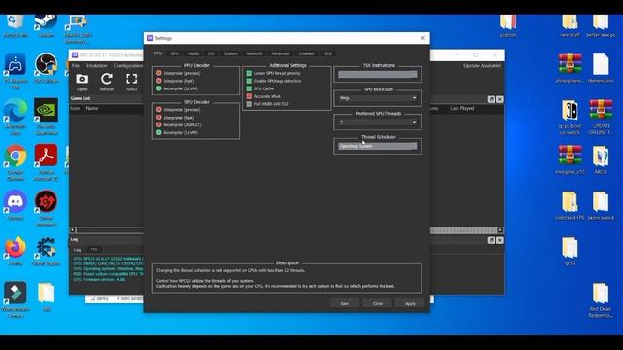Click the Apply button in Settings
This screenshot has height=350, width=623.
[x=410, y=303]
